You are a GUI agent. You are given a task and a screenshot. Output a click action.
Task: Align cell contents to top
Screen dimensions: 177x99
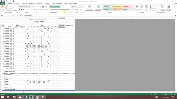(x=39, y=7)
